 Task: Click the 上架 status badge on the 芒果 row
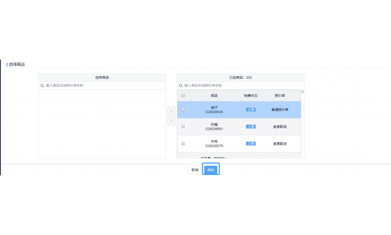point(251,143)
